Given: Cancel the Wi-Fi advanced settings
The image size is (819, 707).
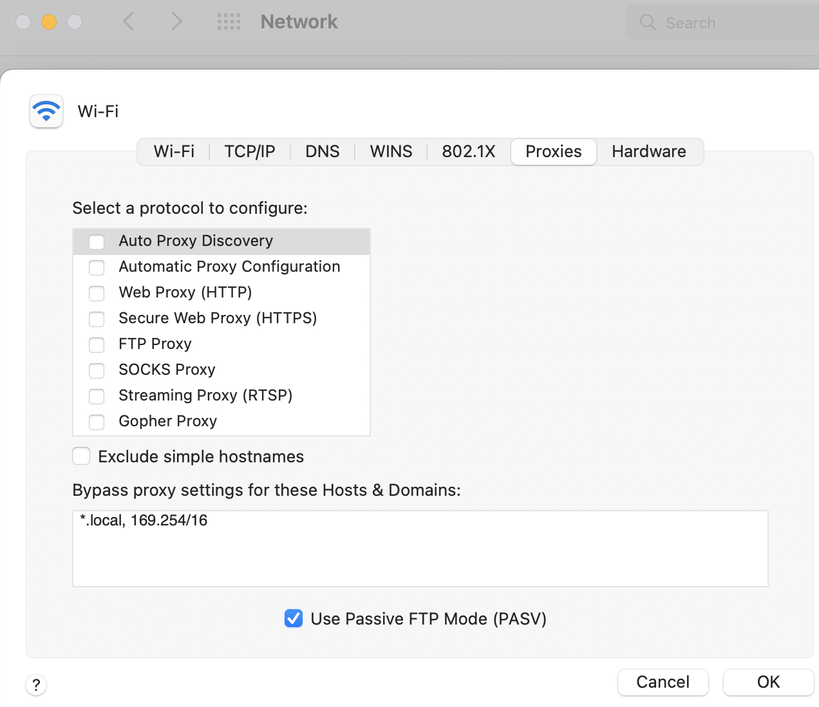Looking at the screenshot, I should [x=663, y=682].
